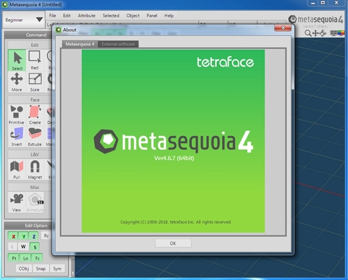Toggle the X axis constraint
The height and width of the screenshot is (280, 348).
click(x=13, y=237)
